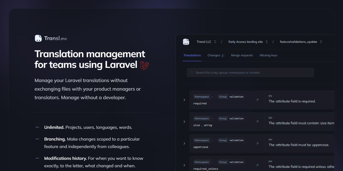Image resolution: width=343 pixels, height=171 pixels.
Task: Click the magnifier icon in the search bar
Action: (191, 72)
